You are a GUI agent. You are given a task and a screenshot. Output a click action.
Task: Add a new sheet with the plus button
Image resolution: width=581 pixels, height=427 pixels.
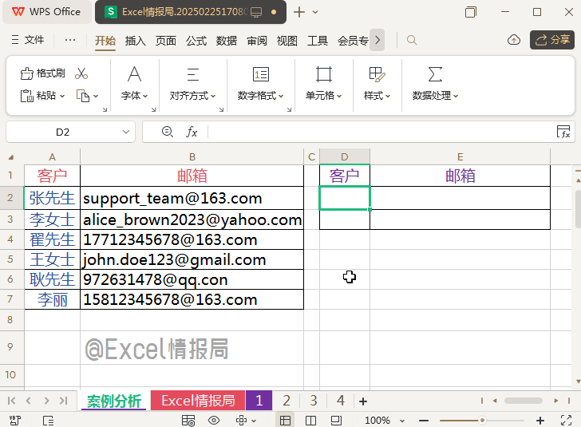click(x=363, y=401)
